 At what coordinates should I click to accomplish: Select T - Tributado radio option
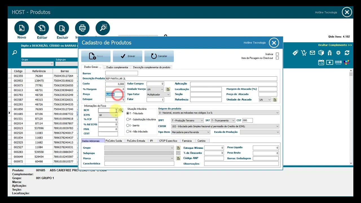pos(128,113)
